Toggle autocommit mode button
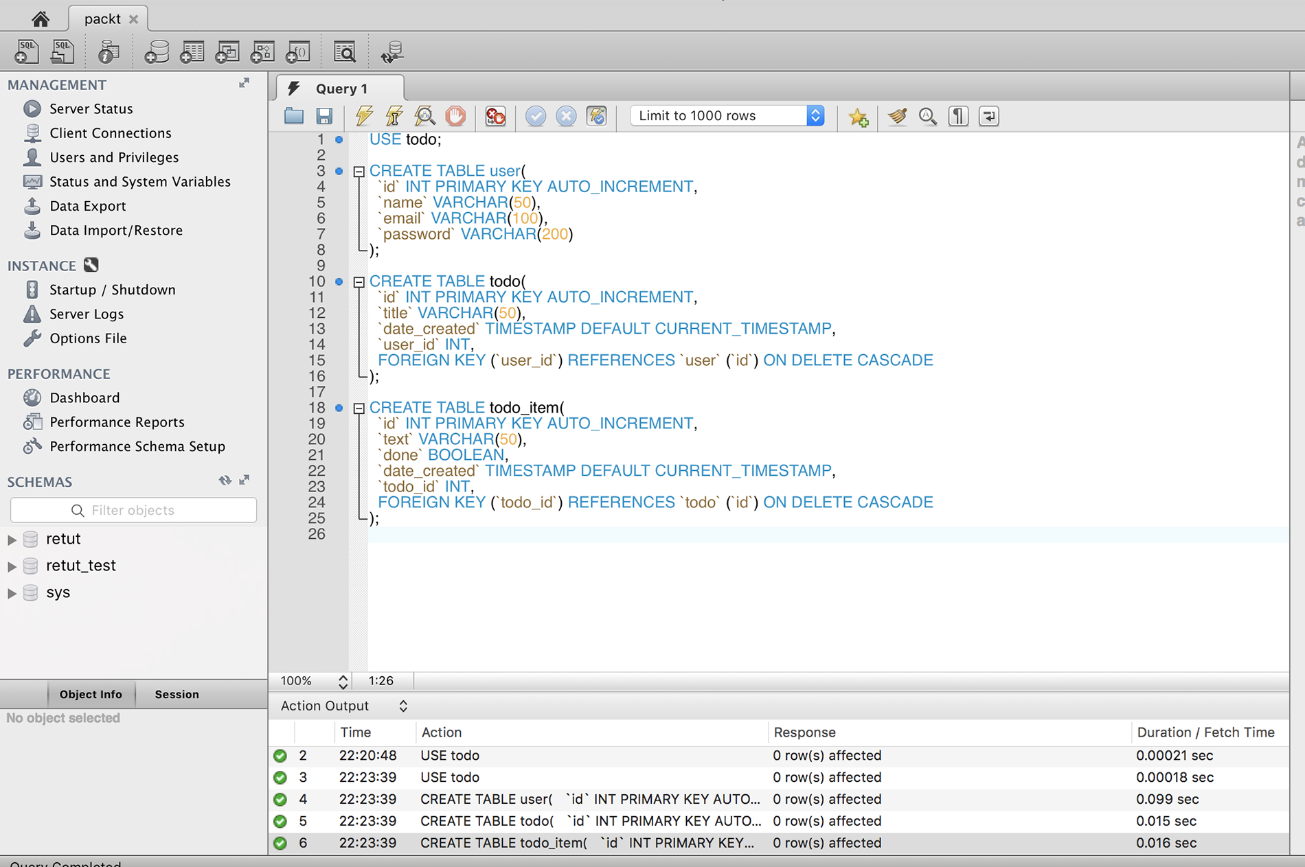The width and height of the screenshot is (1305, 867). 596,116
